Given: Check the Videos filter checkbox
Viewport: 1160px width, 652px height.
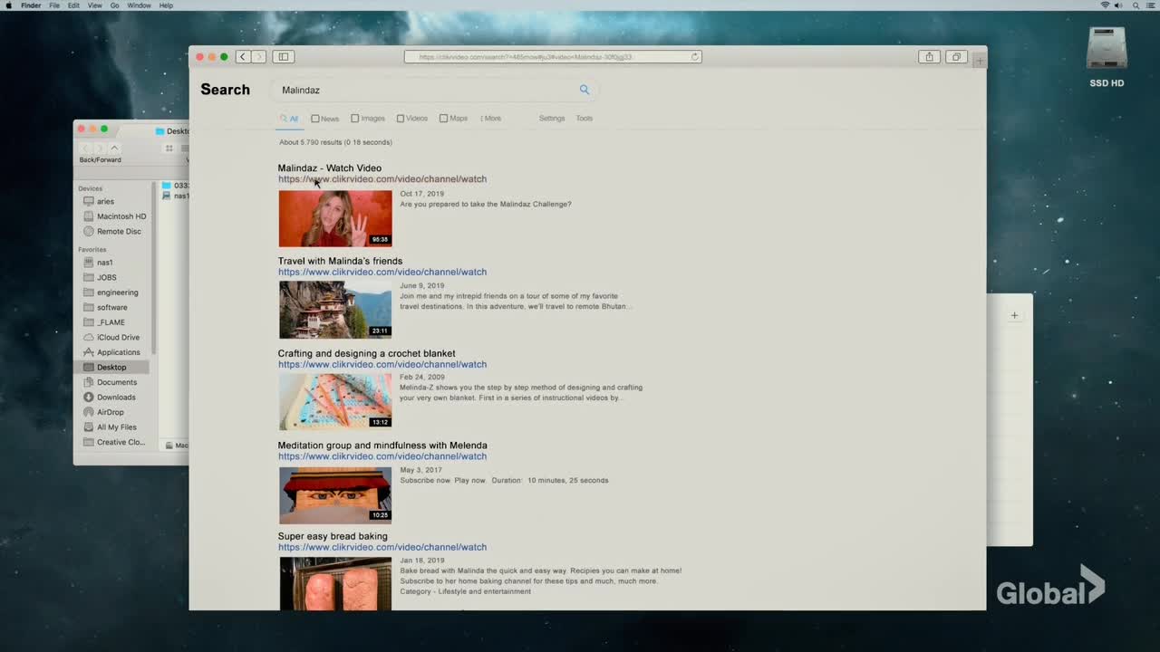Looking at the screenshot, I should [401, 119].
